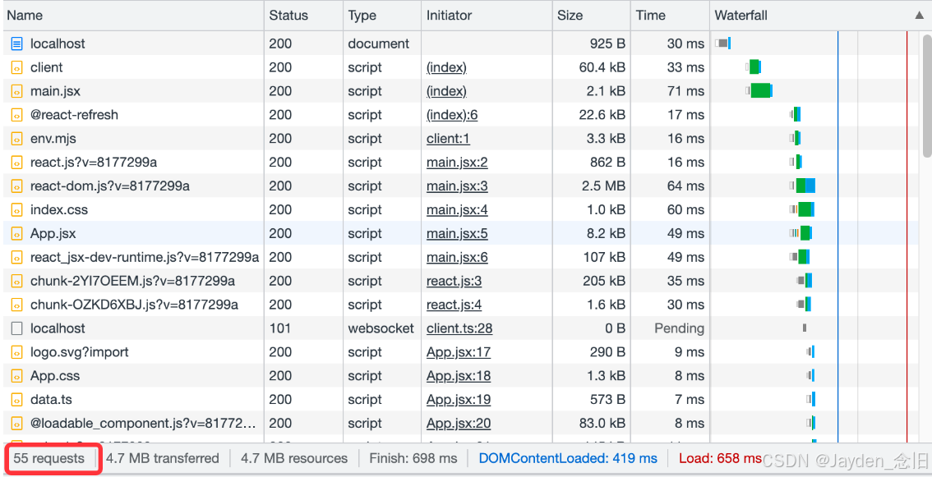Viewport: 932px width, 477px height.
Task: Click the script icon beside chunk-2YI7OEEM.js
Action: pyautogui.click(x=17, y=281)
